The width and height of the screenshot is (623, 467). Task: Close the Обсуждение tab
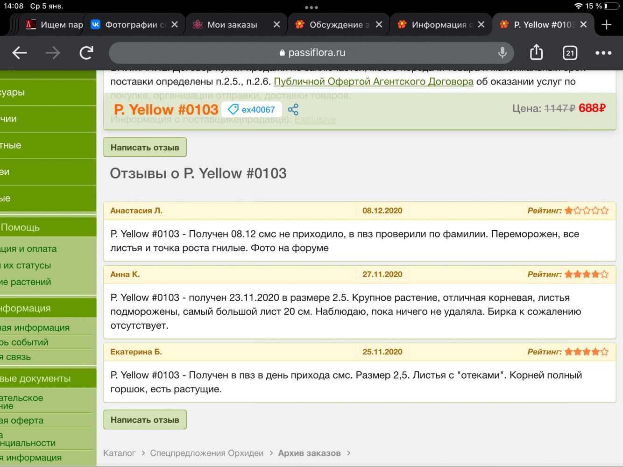379,24
